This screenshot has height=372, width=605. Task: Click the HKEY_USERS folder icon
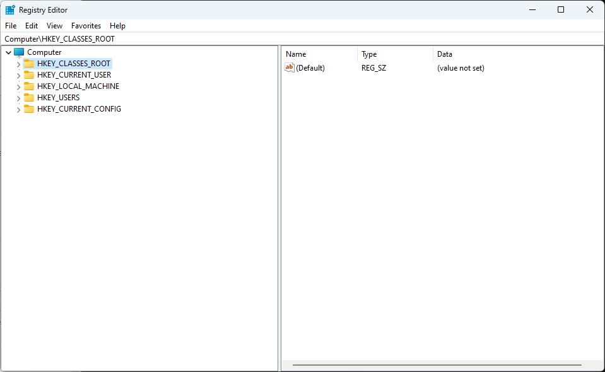click(29, 98)
